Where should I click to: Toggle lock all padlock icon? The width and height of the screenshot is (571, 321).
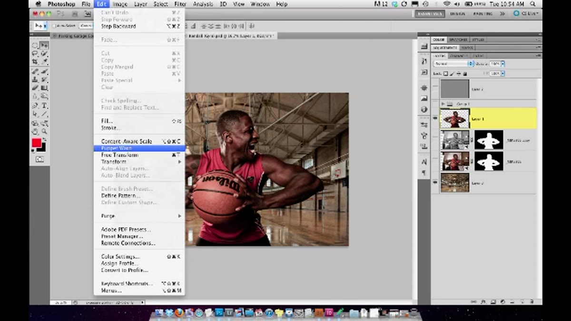coord(465,74)
